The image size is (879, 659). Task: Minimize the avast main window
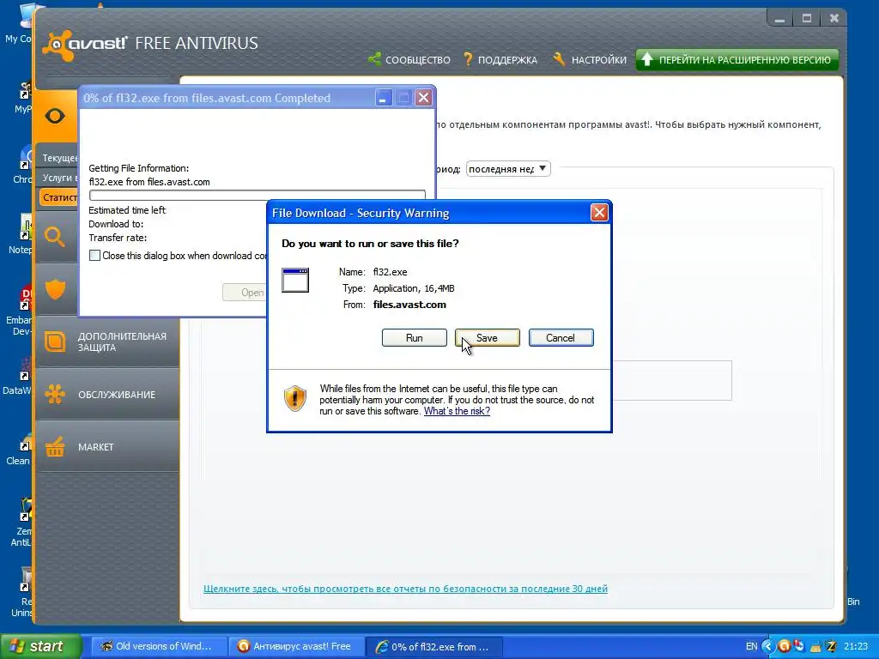pos(779,19)
